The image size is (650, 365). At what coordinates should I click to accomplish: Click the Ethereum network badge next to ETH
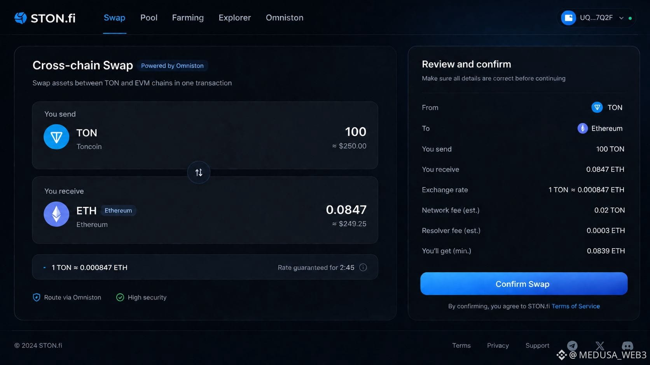point(118,211)
